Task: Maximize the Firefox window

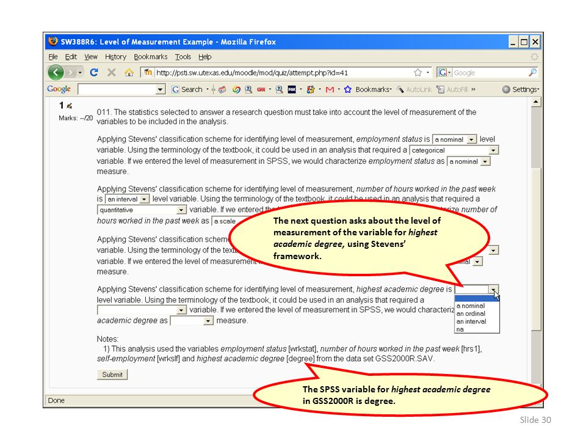Action: coord(524,42)
